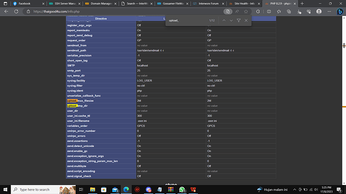Switch to the Gossamer FileManager tab
Image resolution: width=346 pixels, height=194 pixels.
(172, 3)
